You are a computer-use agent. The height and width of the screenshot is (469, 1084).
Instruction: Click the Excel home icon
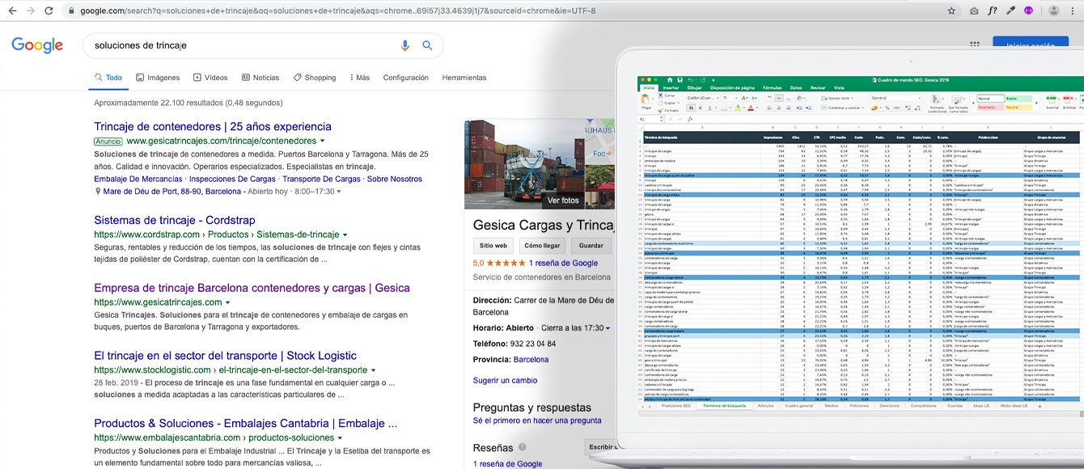click(671, 79)
